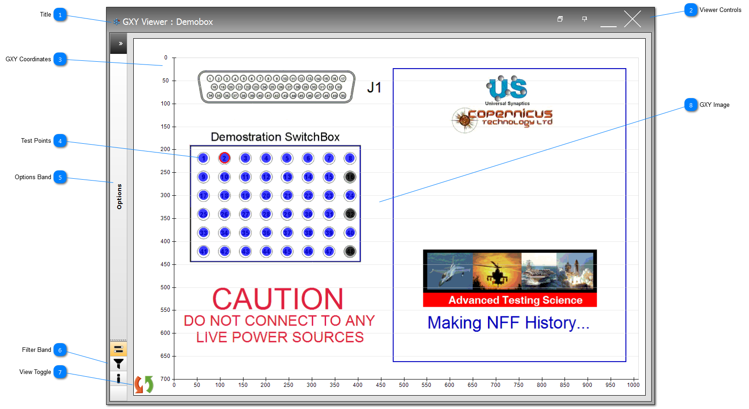Click the J1 connector image

pyautogui.click(x=277, y=87)
